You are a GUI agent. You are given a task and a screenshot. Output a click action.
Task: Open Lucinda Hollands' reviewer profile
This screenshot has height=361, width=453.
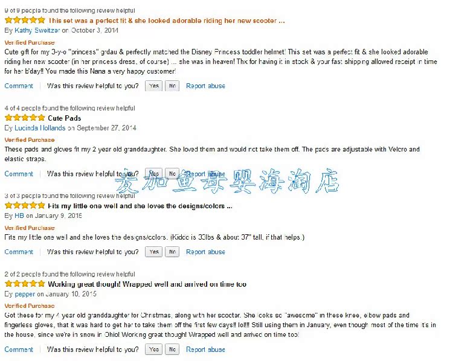point(40,128)
